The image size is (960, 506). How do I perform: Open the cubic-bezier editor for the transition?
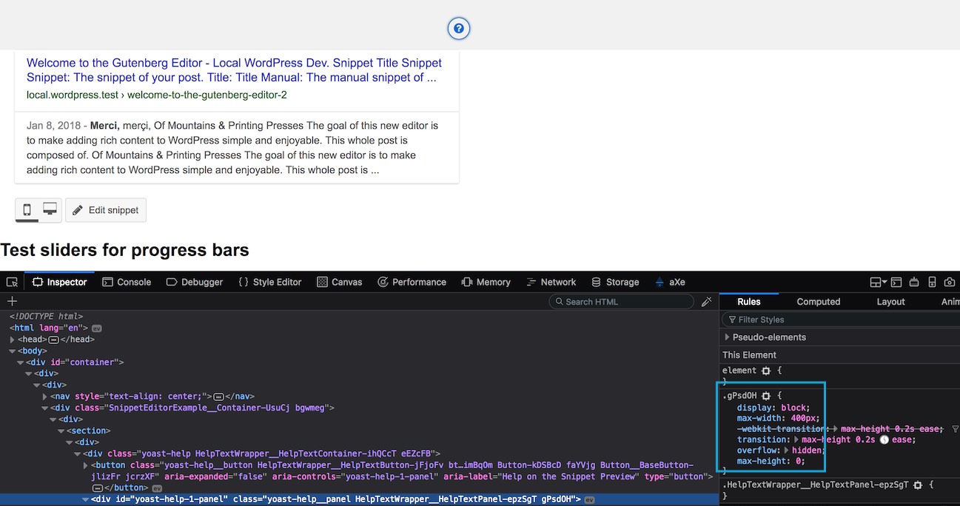[x=885, y=440]
